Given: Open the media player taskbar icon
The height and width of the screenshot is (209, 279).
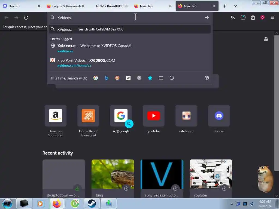Looking at the screenshot, I should point(40,204).
